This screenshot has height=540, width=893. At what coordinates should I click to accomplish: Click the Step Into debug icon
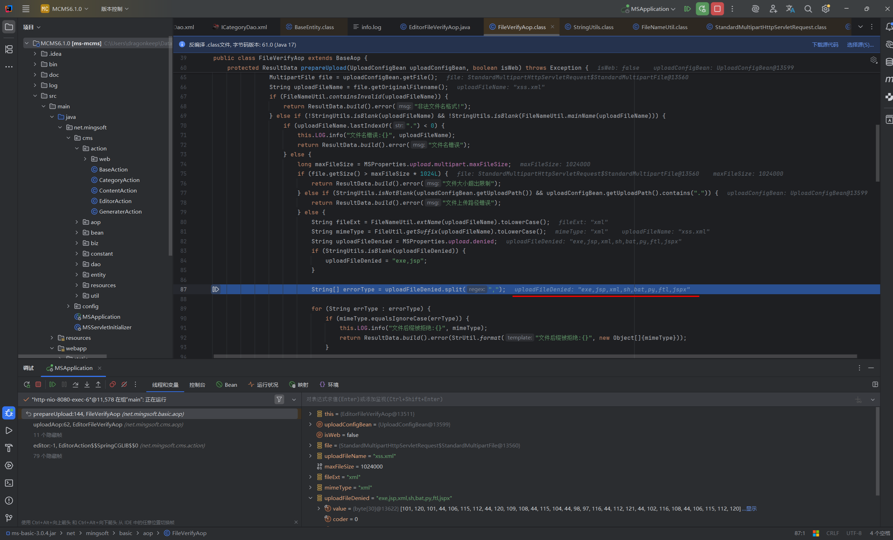[87, 385]
